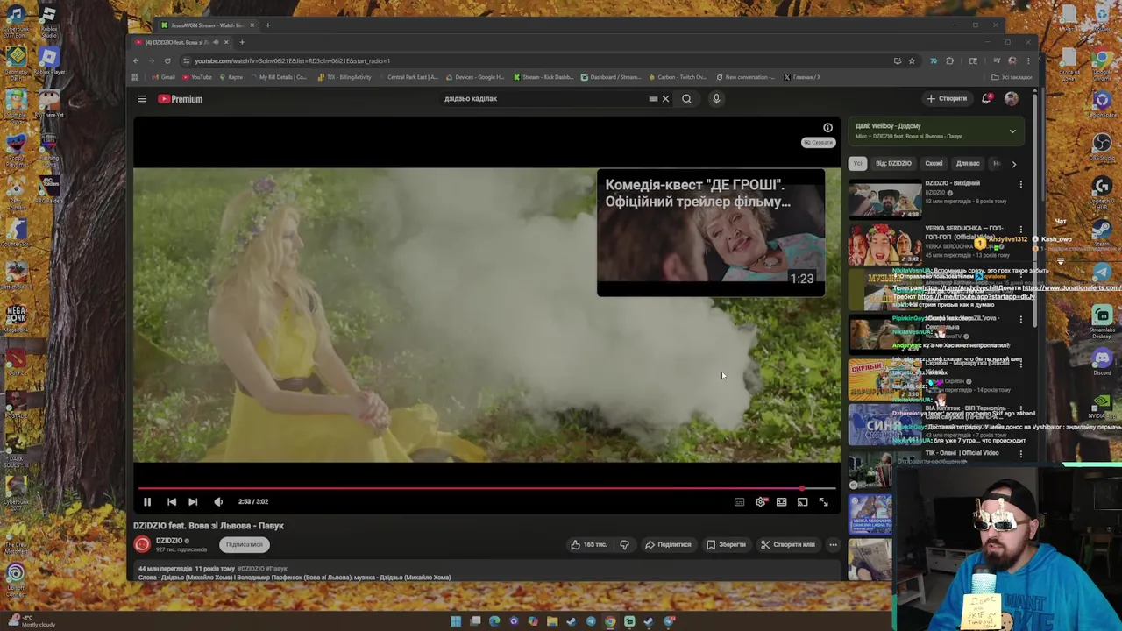Open options for VERKA SERDUCHKA video
Screen dimensions: 1122x631
click(x=1020, y=230)
